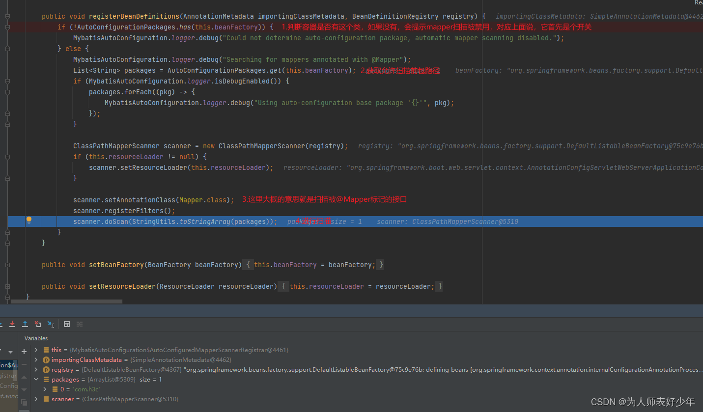Fold the resourceLoader != null if-block gutter marker
Image resolution: width=703 pixels, height=412 pixels.
(x=7, y=157)
